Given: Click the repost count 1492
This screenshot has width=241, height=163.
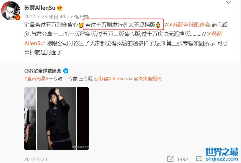Looking at the screenshot, I should point(182,159).
